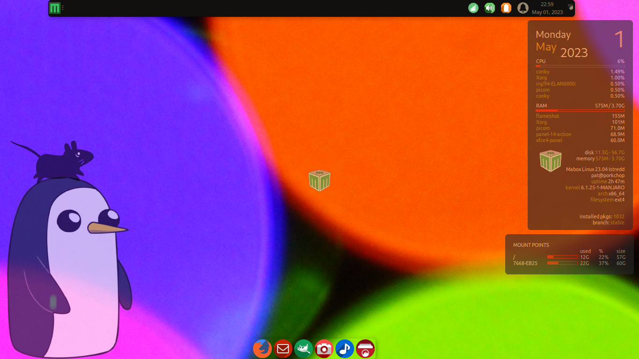Viewport: 639px width, 359px height.
Task: Open the Mabox main menu icon
Action: coord(55,7)
